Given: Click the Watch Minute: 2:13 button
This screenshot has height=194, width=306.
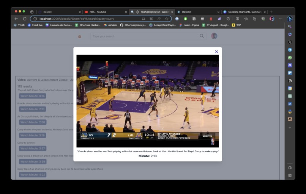Looking at the screenshot, I should tap(33, 109).
